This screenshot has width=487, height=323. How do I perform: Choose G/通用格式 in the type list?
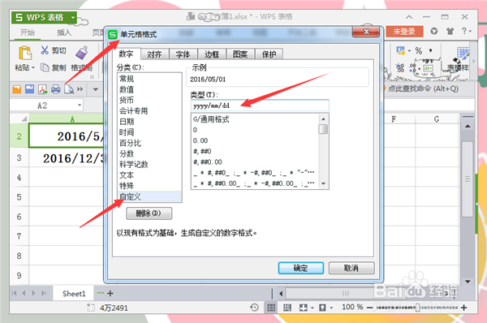255,119
